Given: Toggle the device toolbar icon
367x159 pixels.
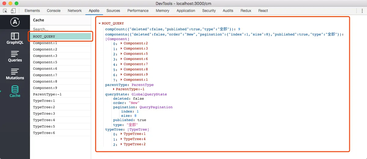Looking at the screenshot, I should pos(13,11).
